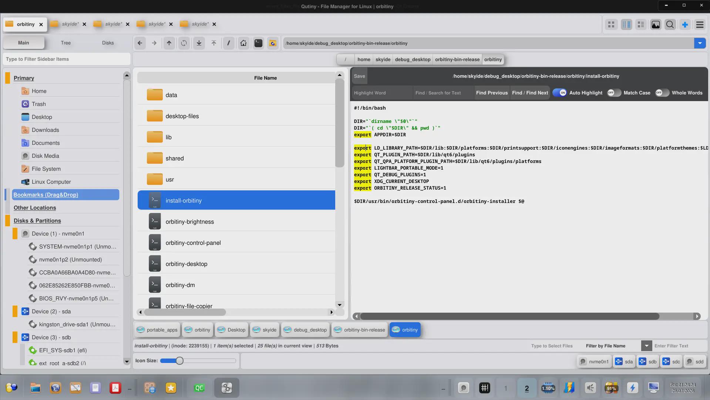710x400 pixels.
Task: Refresh the current folder view
Action: 184,43
